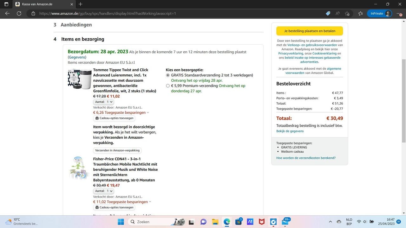
Task: Open File Explorer from the taskbar
Action: [x=215, y=222]
